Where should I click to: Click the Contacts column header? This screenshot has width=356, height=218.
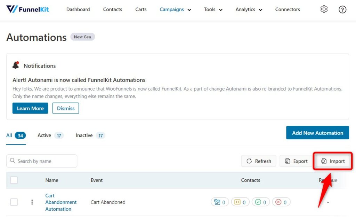pyautogui.click(x=250, y=180)
